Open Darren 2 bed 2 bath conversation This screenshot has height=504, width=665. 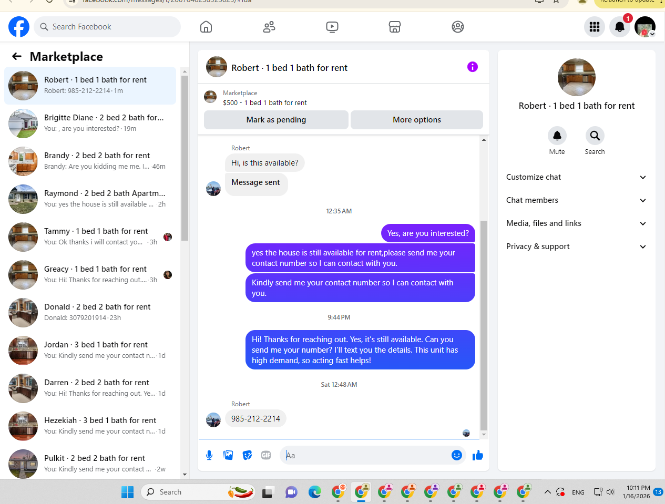tap(90, 388)
